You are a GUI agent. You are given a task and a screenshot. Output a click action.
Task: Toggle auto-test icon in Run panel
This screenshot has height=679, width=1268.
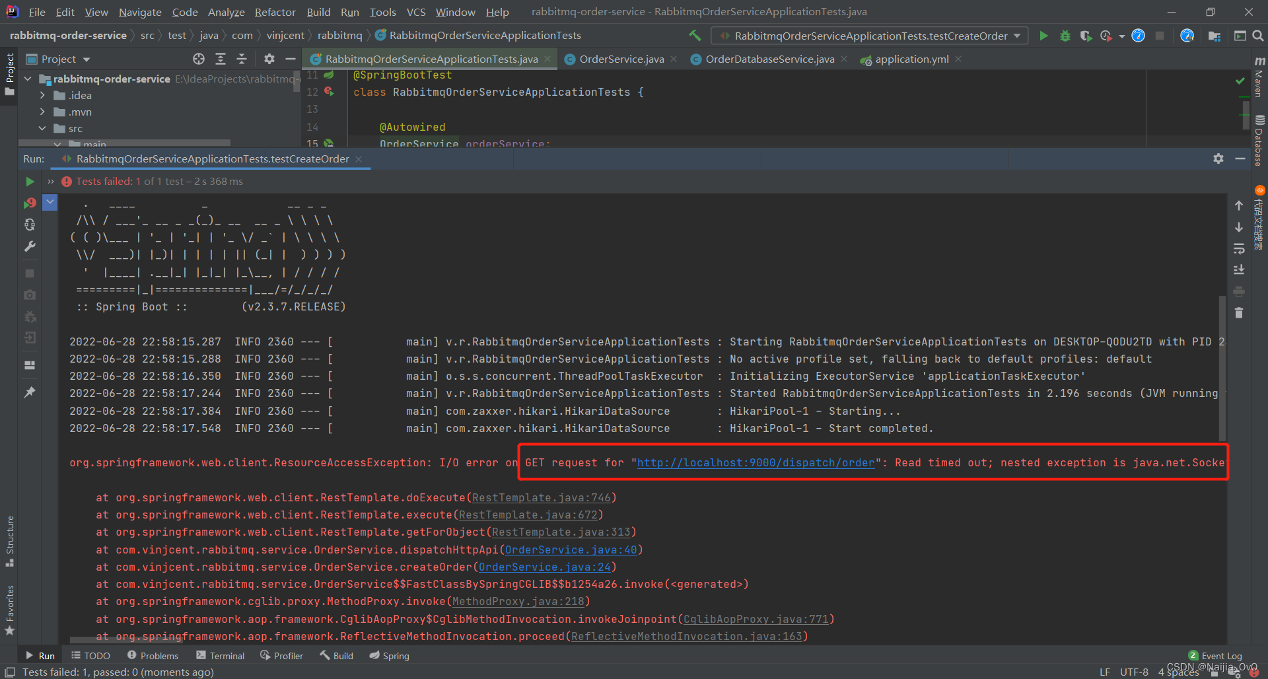[30, 225]
